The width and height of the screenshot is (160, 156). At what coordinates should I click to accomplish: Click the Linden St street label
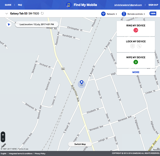[x=150, y=92]
